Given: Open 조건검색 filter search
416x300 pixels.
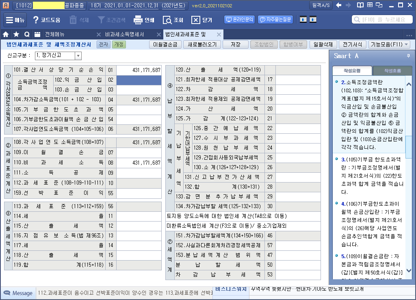Looking at the screenshot, I should click(x=111, y=20).
